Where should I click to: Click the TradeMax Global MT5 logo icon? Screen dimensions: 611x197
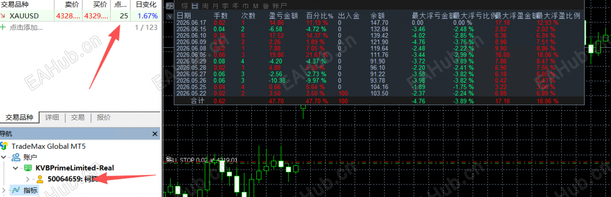click(4, 147)
